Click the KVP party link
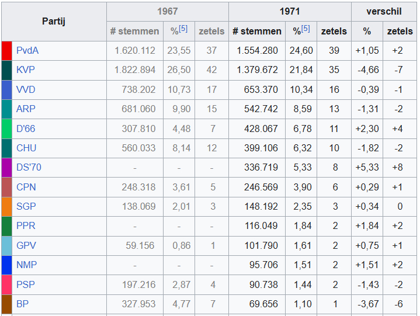This screenshot has width=420, height=316. pos(26,70)
